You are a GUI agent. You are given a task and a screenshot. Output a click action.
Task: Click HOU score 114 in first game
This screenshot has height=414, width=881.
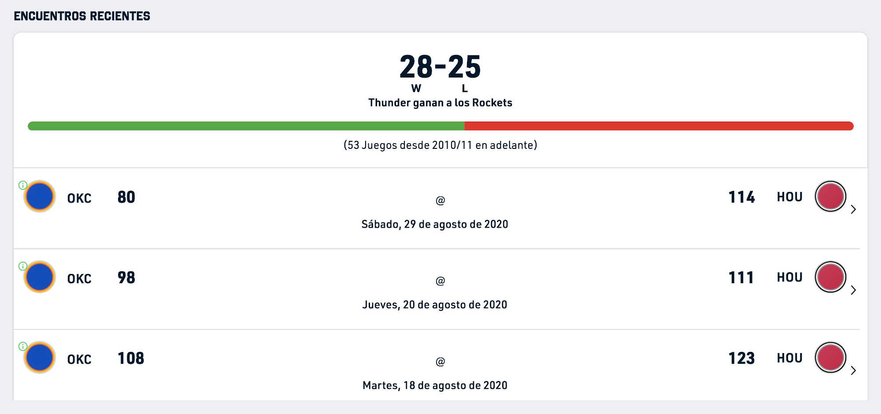tap(741, 197)
